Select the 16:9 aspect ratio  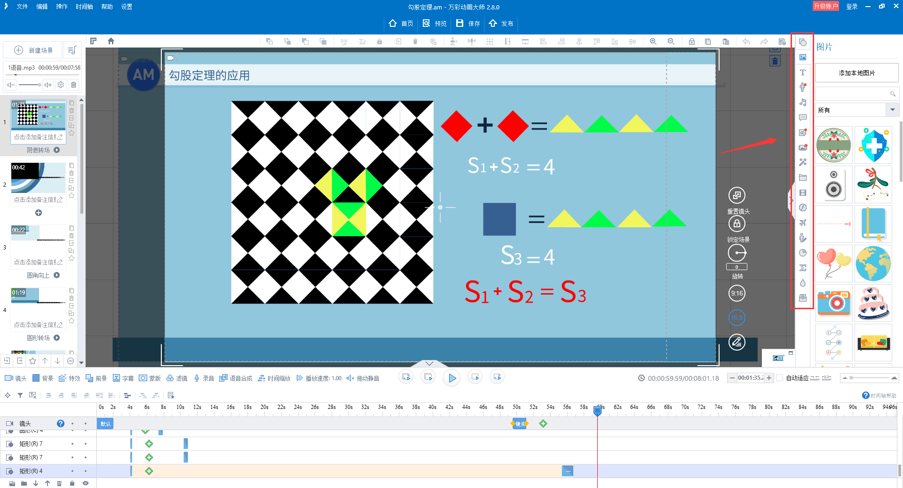pos(737,318)
